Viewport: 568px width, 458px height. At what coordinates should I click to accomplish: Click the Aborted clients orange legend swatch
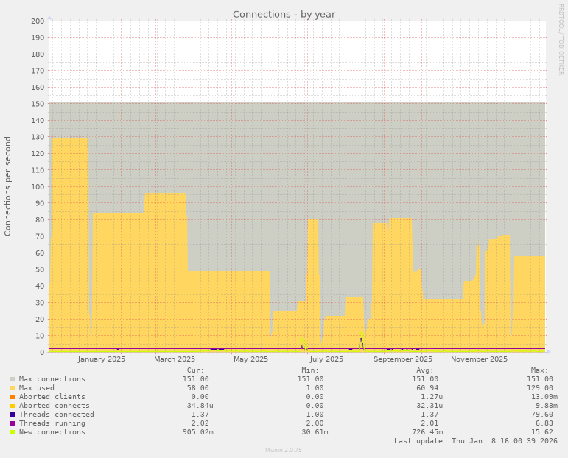tap(13, 397)
